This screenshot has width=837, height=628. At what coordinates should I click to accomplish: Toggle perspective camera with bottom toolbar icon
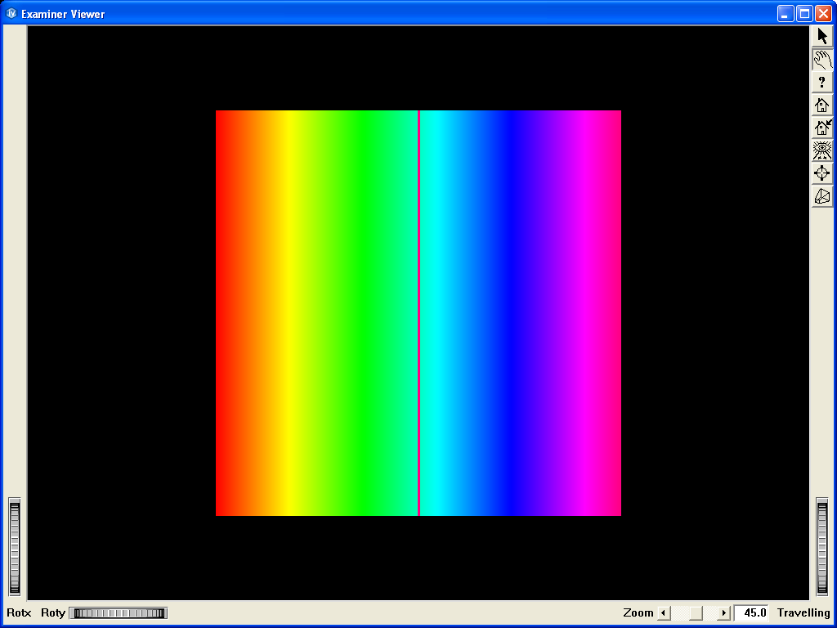821,195
